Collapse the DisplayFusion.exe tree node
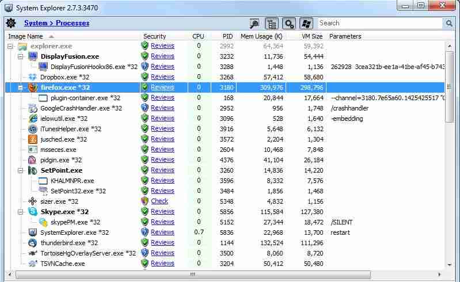Viewport: 460px width, 282px height. click(21, 56)
